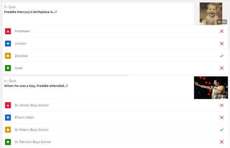230x148 pixels.
Task: Select the London answer text
Action: point(20,44)
